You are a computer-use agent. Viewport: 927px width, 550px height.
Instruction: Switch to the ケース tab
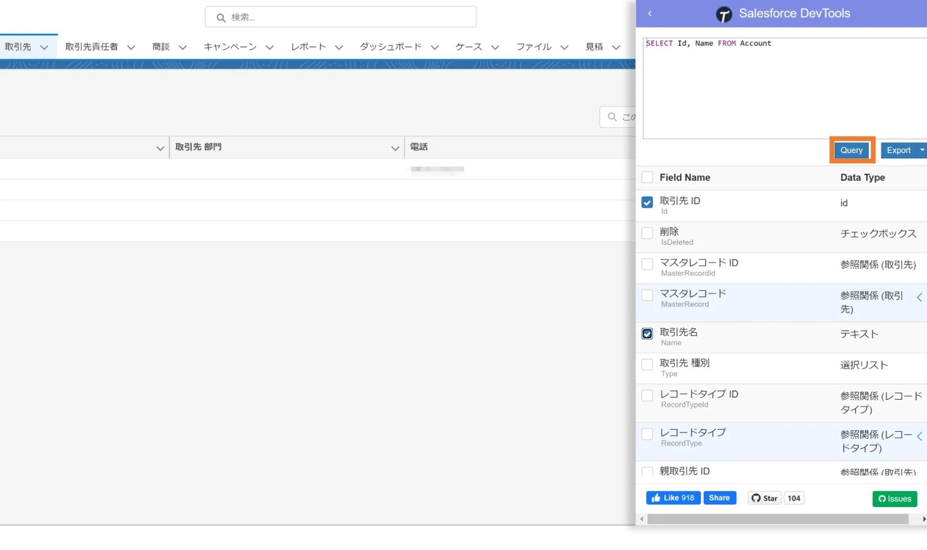click(468, 47)
